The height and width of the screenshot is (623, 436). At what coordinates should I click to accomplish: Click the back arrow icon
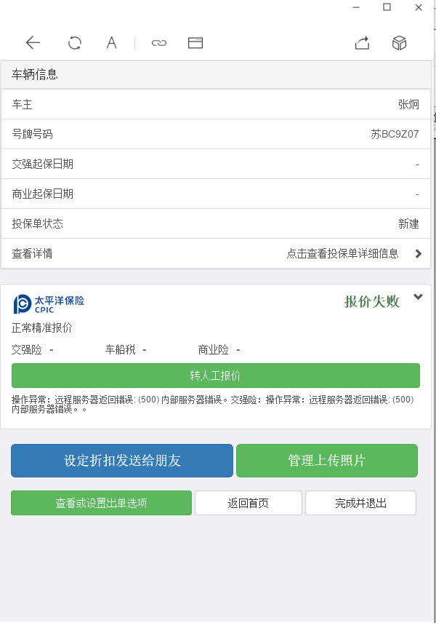click(33, 43)
